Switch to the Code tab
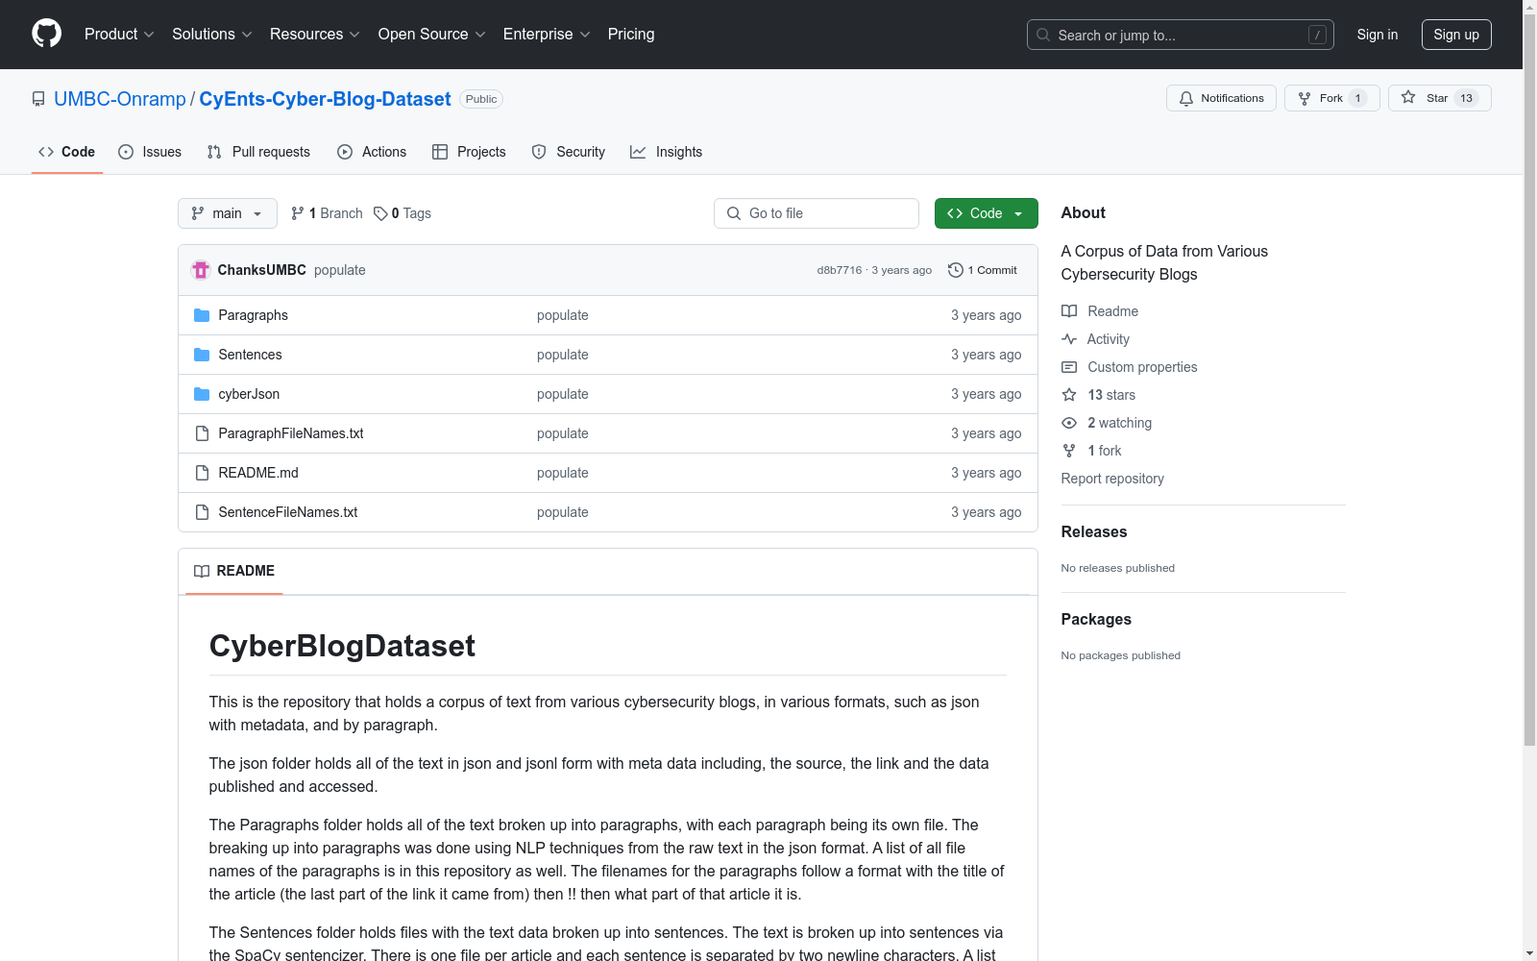Viewport: 1537px width, 961px height. coord(67,152)
